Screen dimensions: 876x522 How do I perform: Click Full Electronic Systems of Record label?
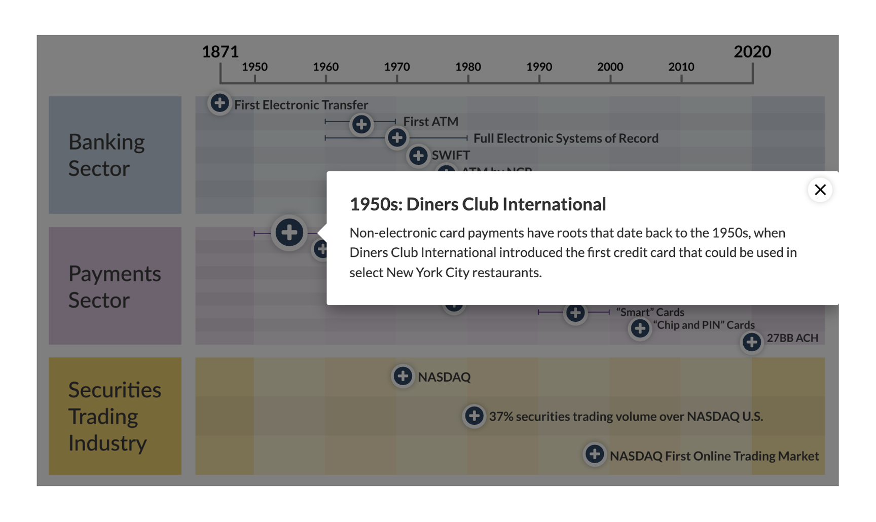coord(566,138)
